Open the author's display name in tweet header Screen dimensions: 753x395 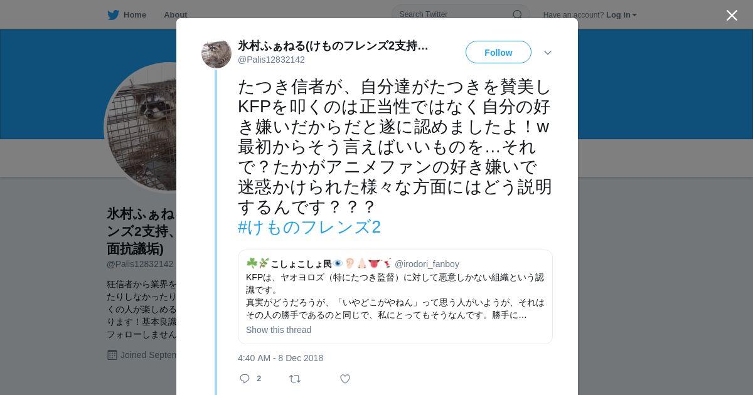333,46
